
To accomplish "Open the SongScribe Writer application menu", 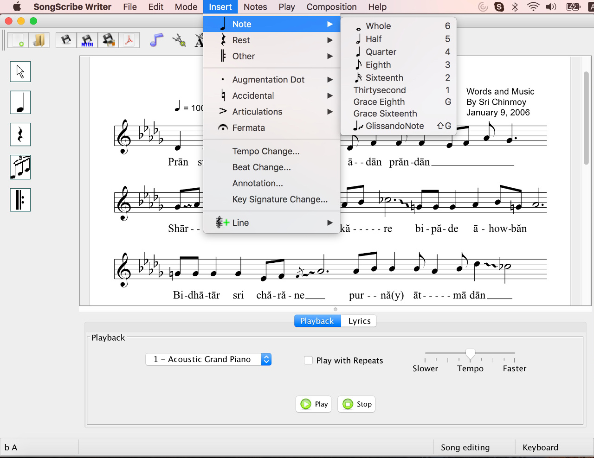I will pyautogui.click(x=72, y=7).
